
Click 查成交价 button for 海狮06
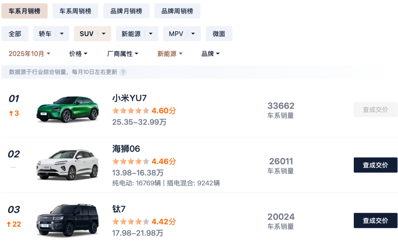pyautogui.click(x=375, y=165)
